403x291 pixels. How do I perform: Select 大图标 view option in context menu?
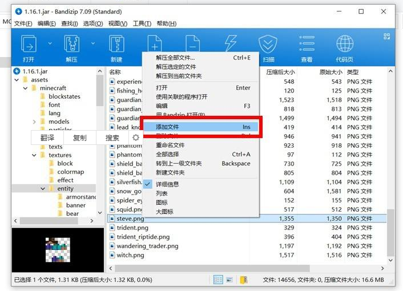pyautogui.click(x=201, y=212)
